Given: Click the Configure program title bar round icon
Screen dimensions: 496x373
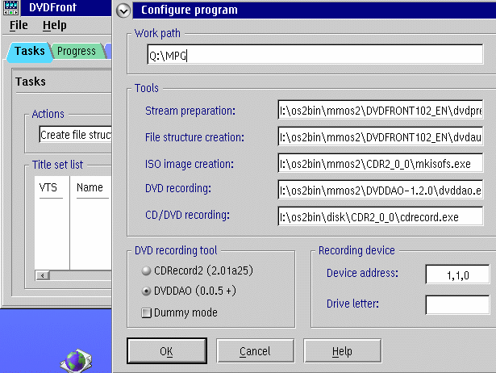Looking at the screenshot, I should click(123, 10).
